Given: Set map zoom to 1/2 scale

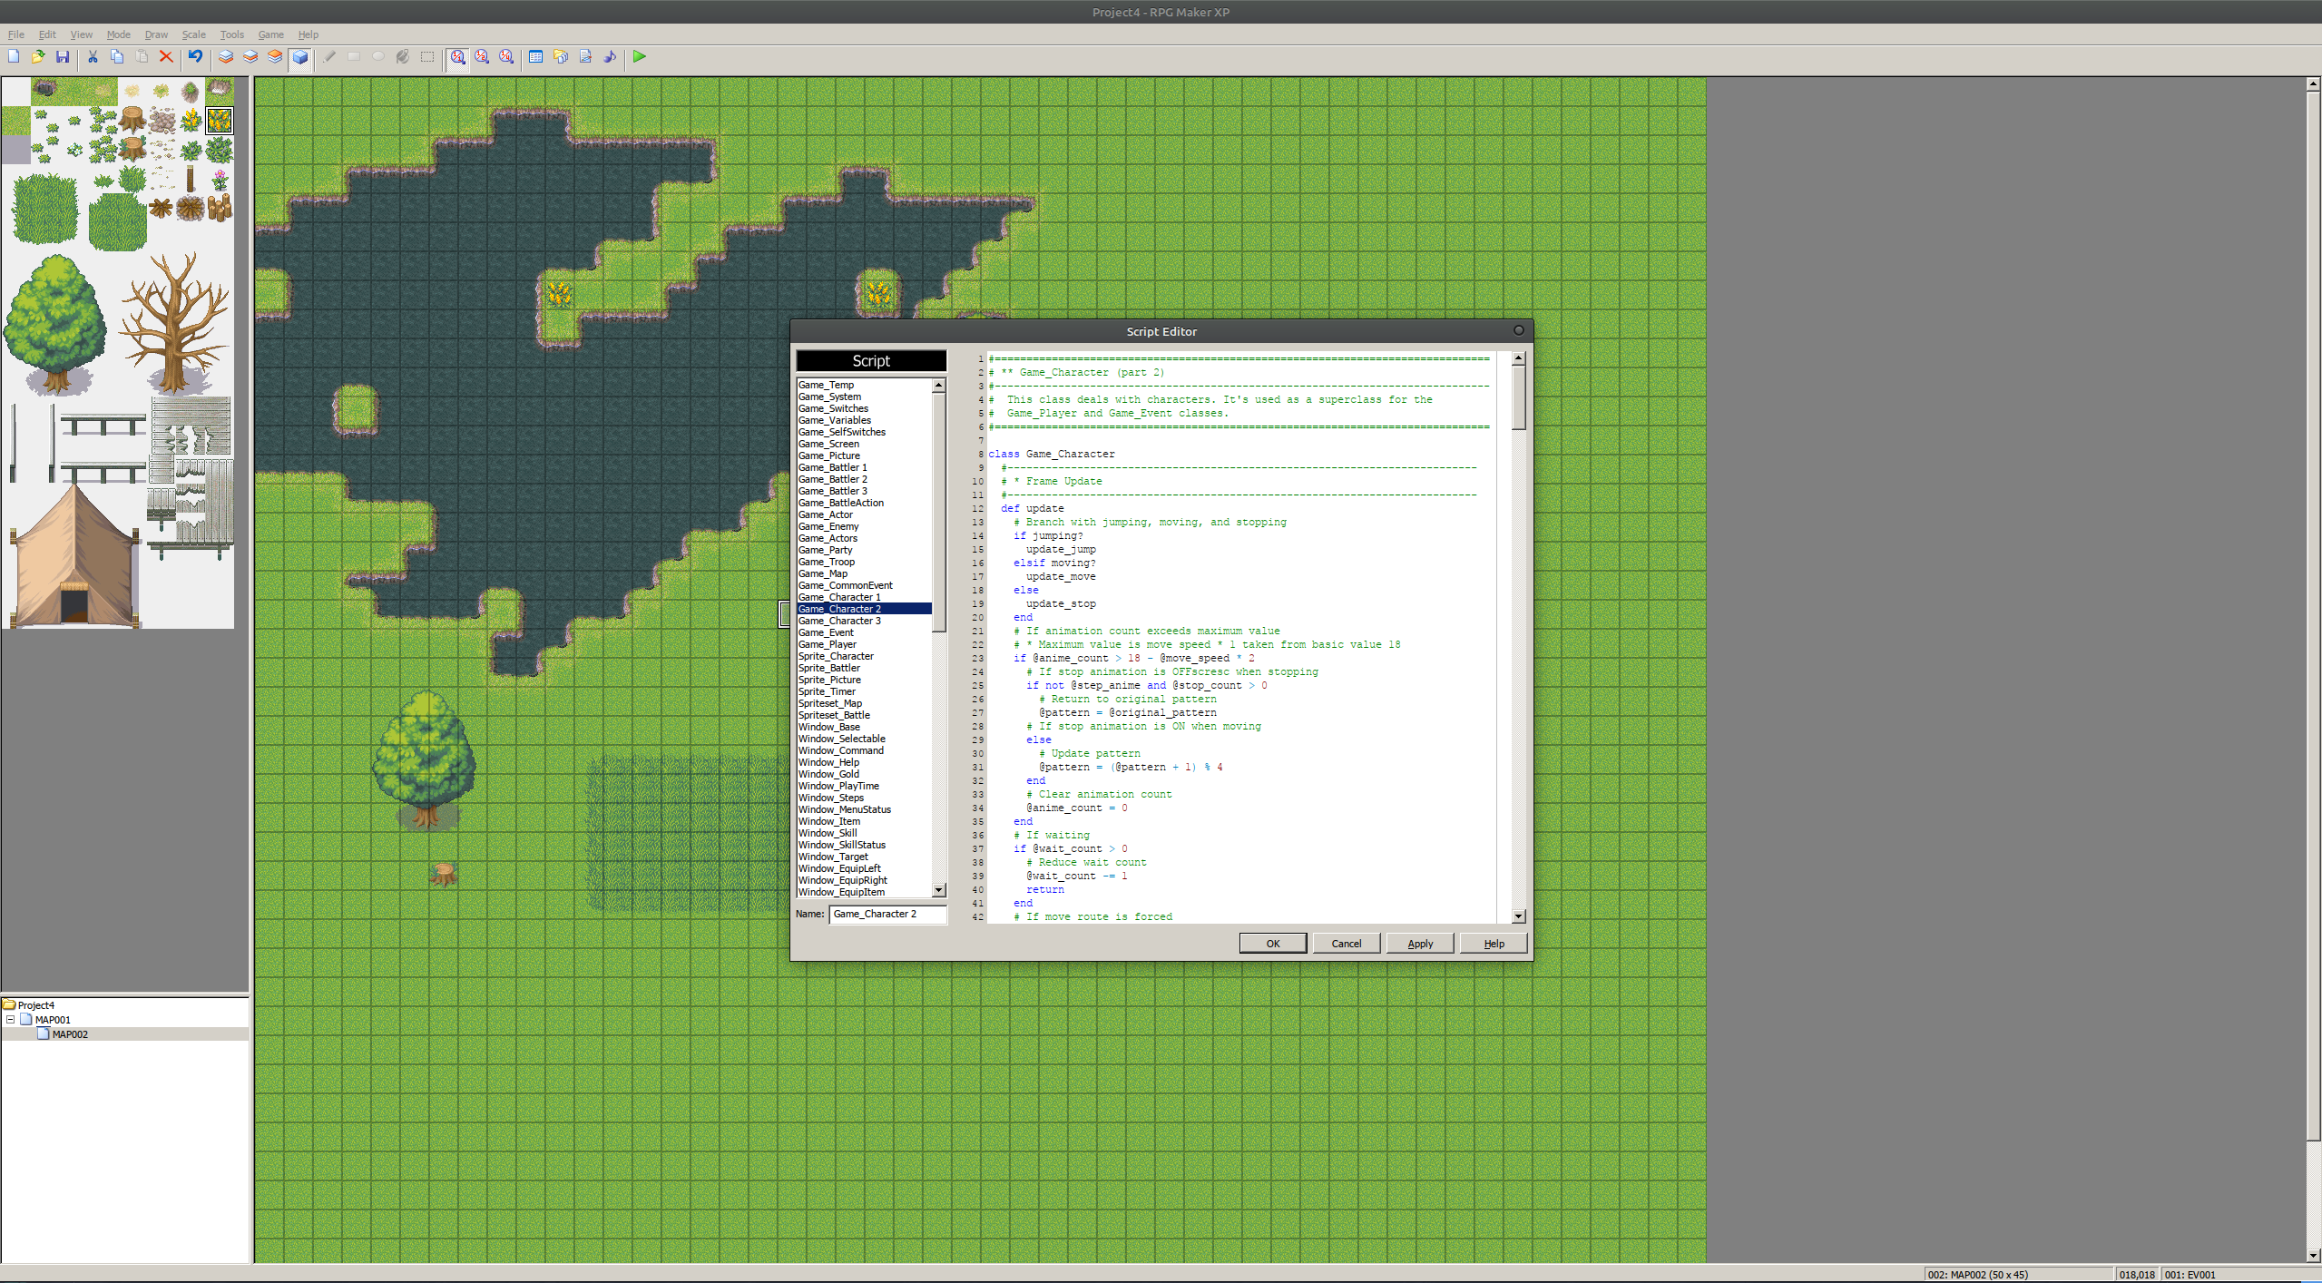Looking at the screenshot, I should 482,56.
